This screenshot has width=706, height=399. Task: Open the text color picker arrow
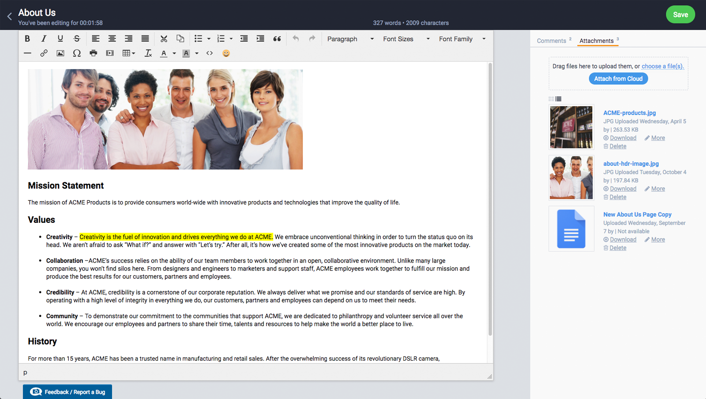[x=174, y=53]
